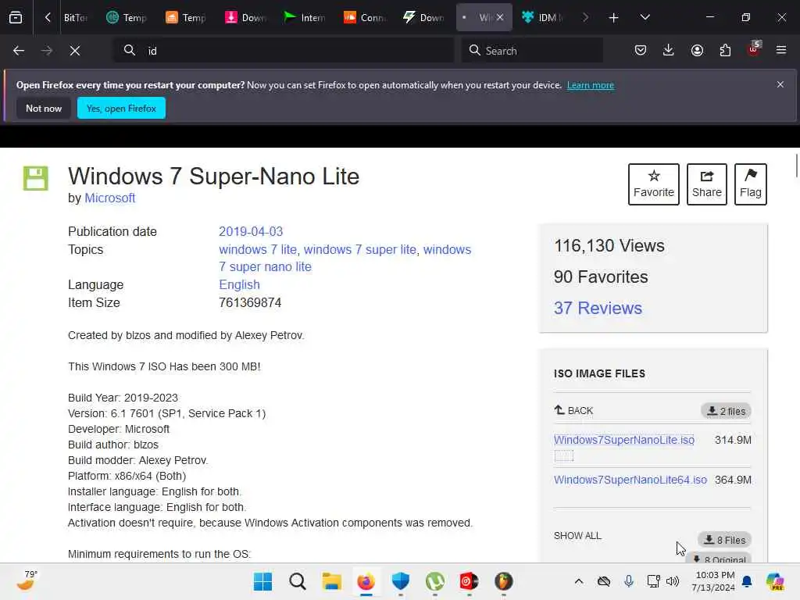Choose 'Yes, open Firefox' button
The height and width of the screenshot is (600, 800).
click(121, 108)
